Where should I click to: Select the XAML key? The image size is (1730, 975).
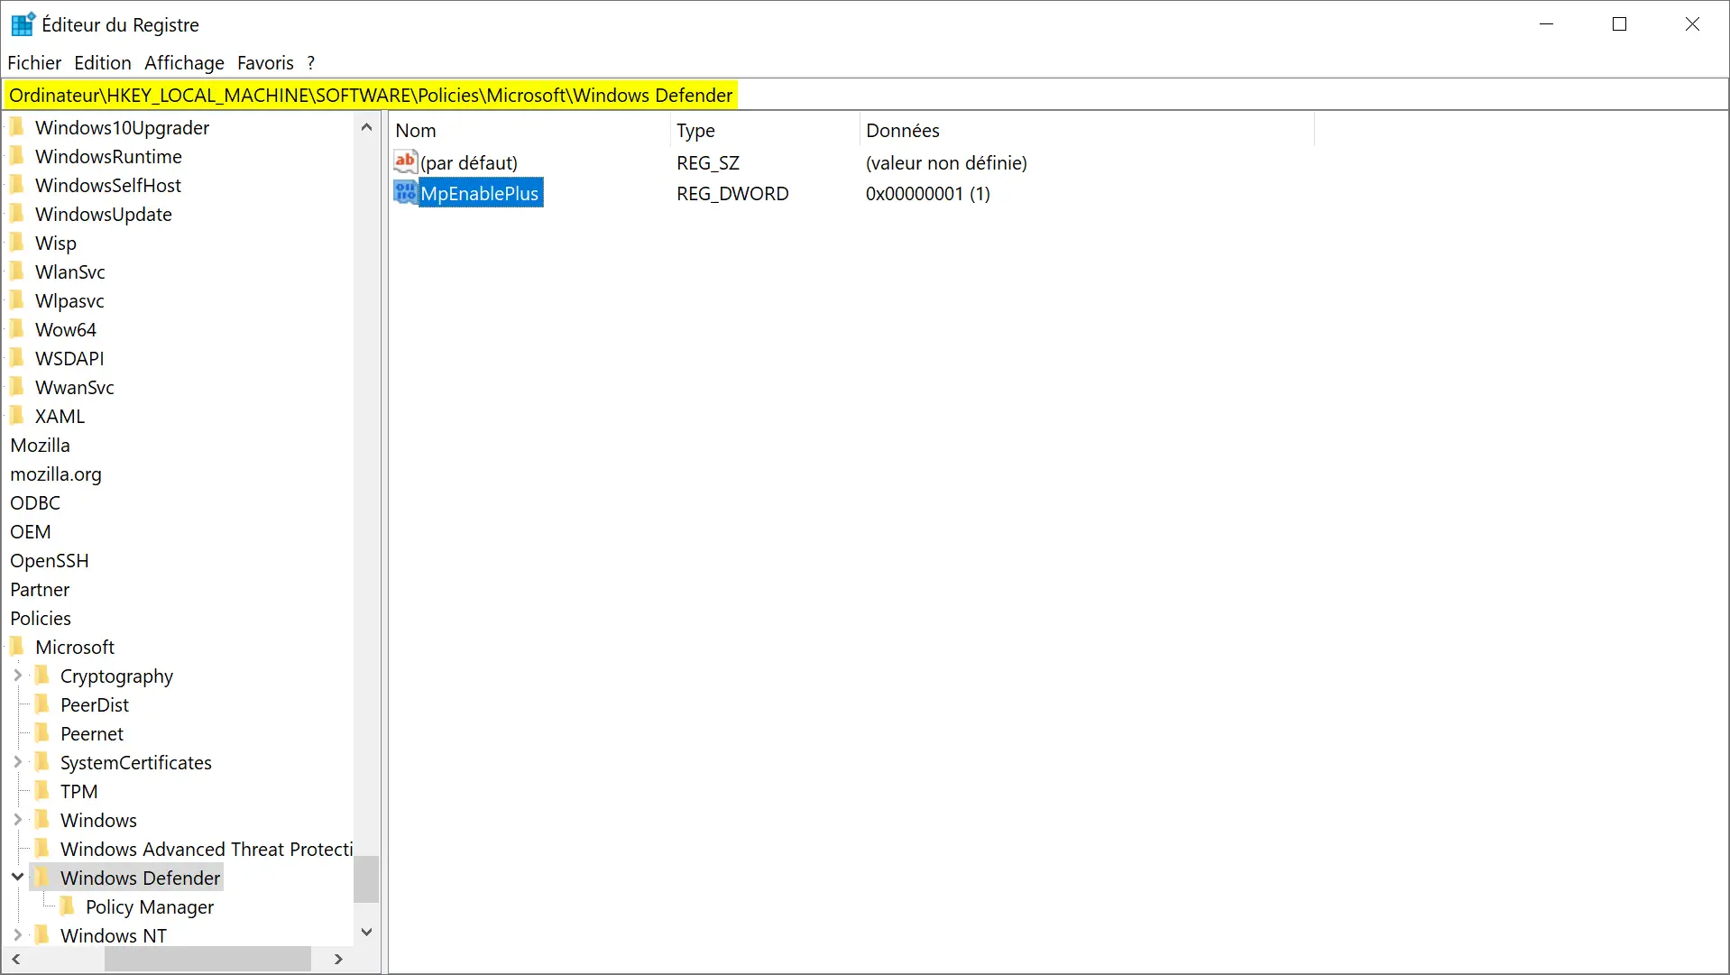point(60,416)
